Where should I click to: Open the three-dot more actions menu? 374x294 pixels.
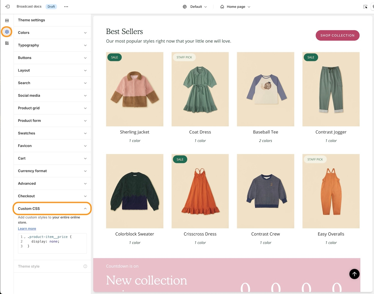[x=66, y=7]
